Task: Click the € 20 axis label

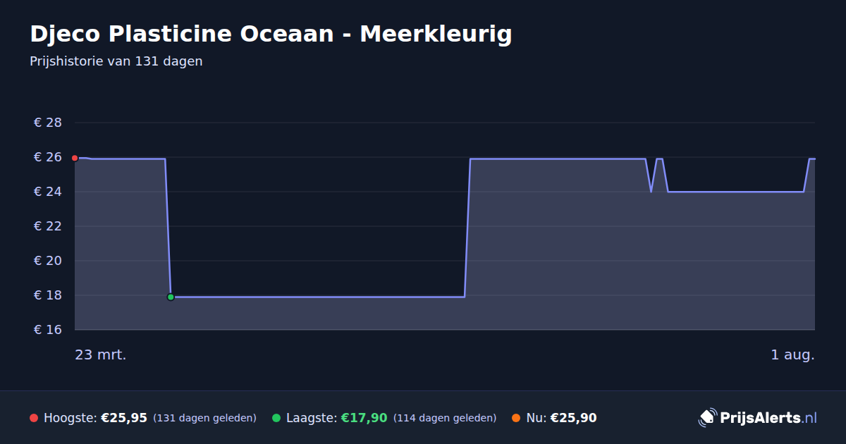Action: coord(48,261)
